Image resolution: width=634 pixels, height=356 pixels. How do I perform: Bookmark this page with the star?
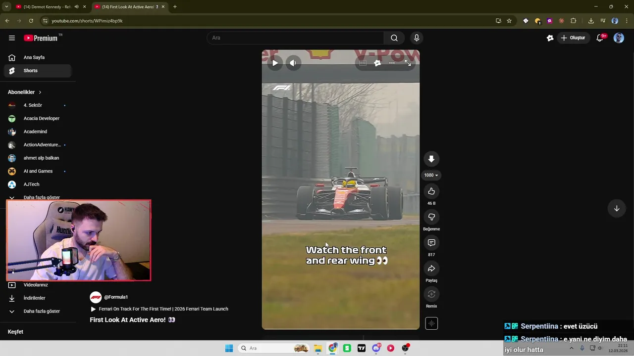[x=509, y=21]
